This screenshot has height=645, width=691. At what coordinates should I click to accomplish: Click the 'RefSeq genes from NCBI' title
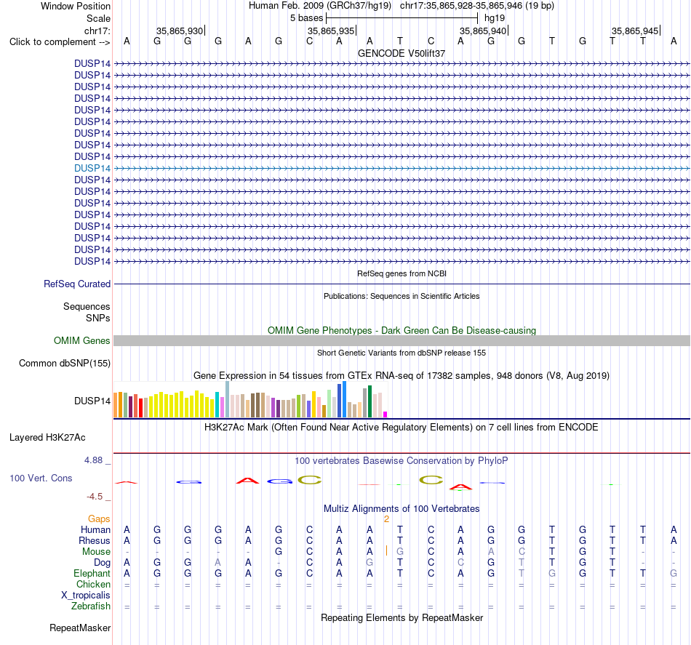point(402,273)
